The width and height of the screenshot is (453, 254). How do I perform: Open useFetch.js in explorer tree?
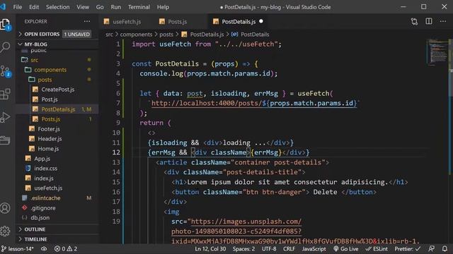tap(57, 188)
